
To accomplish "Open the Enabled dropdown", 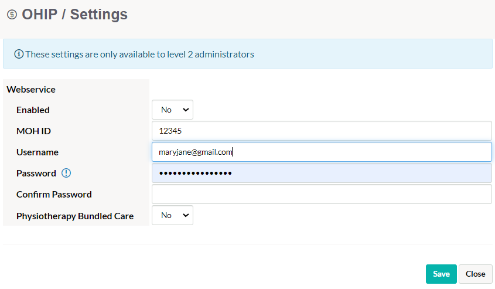I will pyautogui.click(x=172, y=110).
